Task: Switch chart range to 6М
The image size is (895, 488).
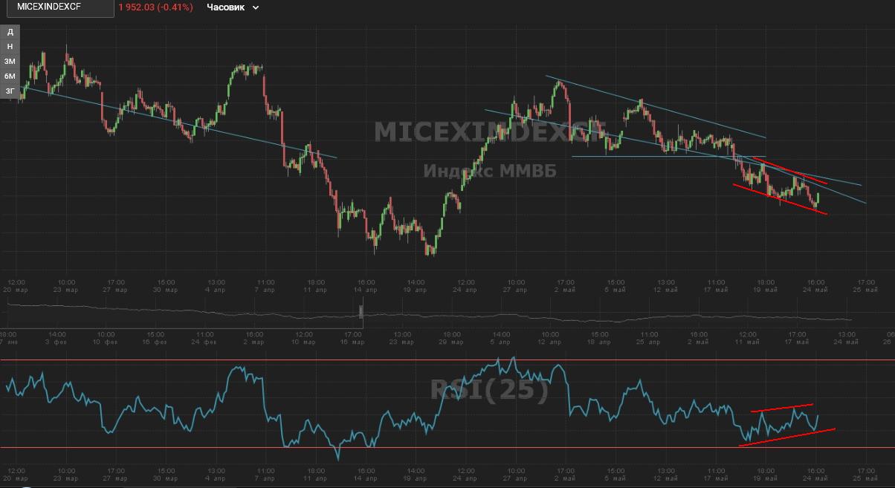Action: 10,77
